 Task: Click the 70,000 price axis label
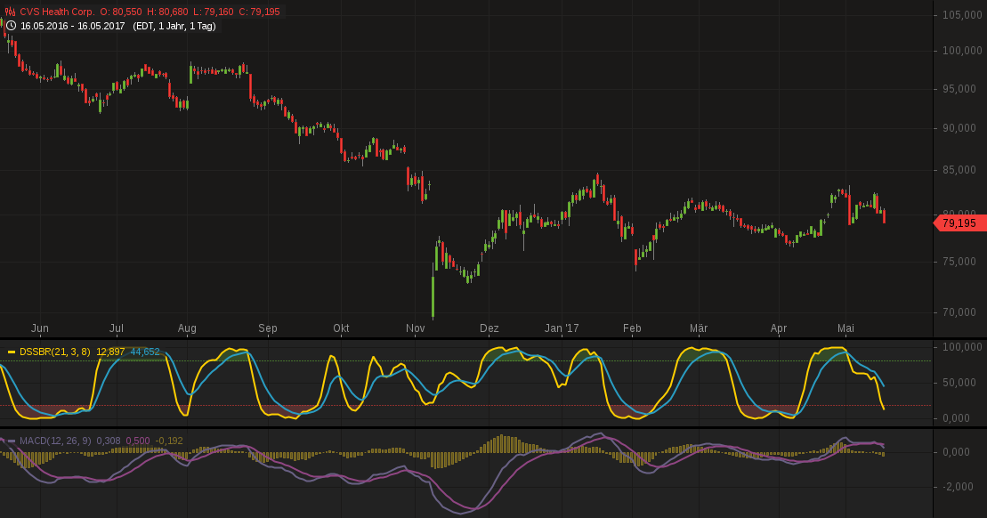pos(961,312)
